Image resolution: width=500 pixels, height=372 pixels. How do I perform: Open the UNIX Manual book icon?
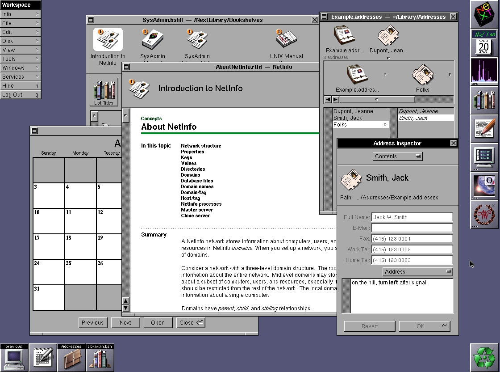[x=286, y=39]
